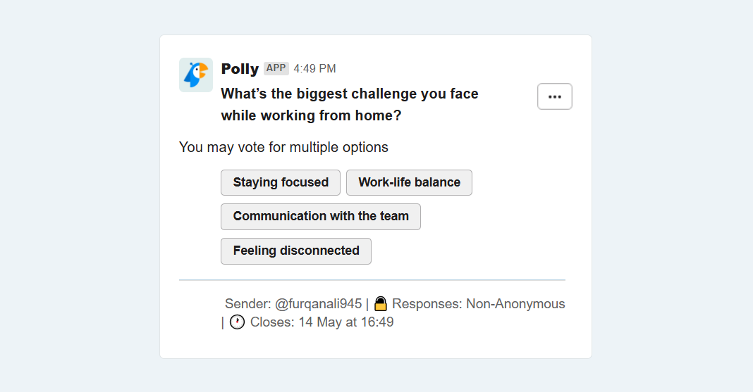Choose the Feeling disconnected option
753x392 pixels.
[296, 251]
